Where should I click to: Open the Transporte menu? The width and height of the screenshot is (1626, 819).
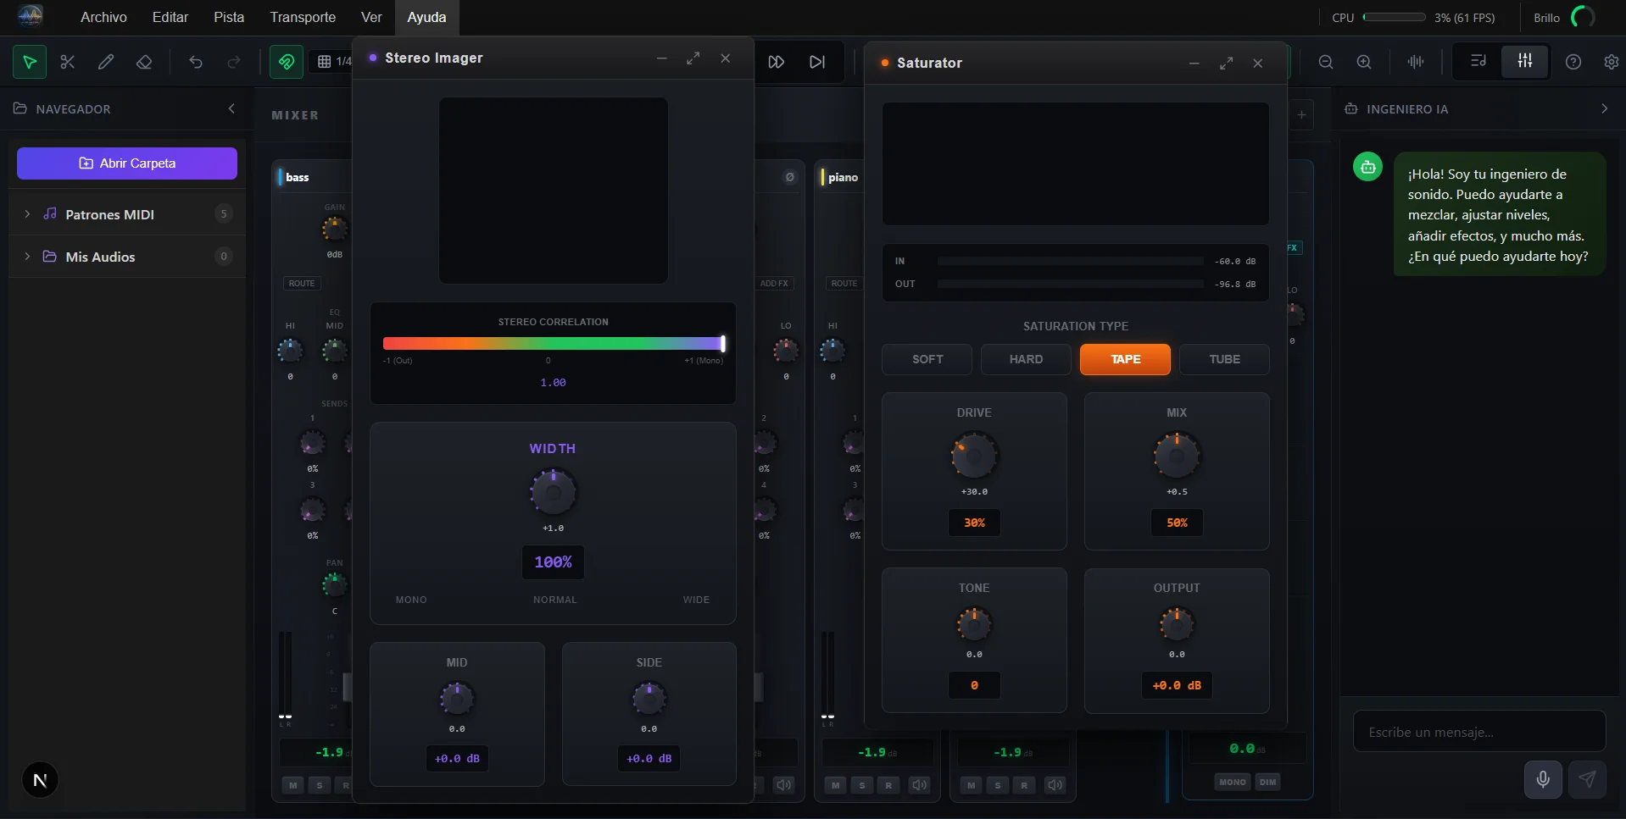point(303,17)
